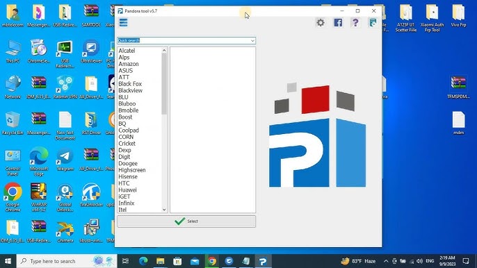Image resolution: width=477 pixels, height=268 pixels.
Task: Click the brand list scroll down arrow
Action: point(164,210)
